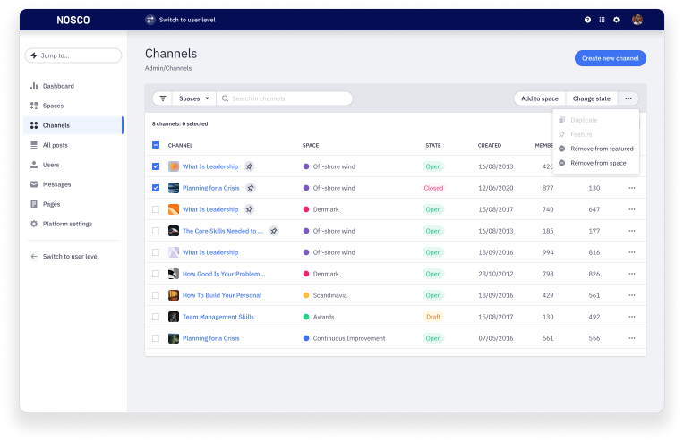Screen dimensions: 684x442
Task: Check the Team Management Skills checkbox
Action: [x=156, y=317]
